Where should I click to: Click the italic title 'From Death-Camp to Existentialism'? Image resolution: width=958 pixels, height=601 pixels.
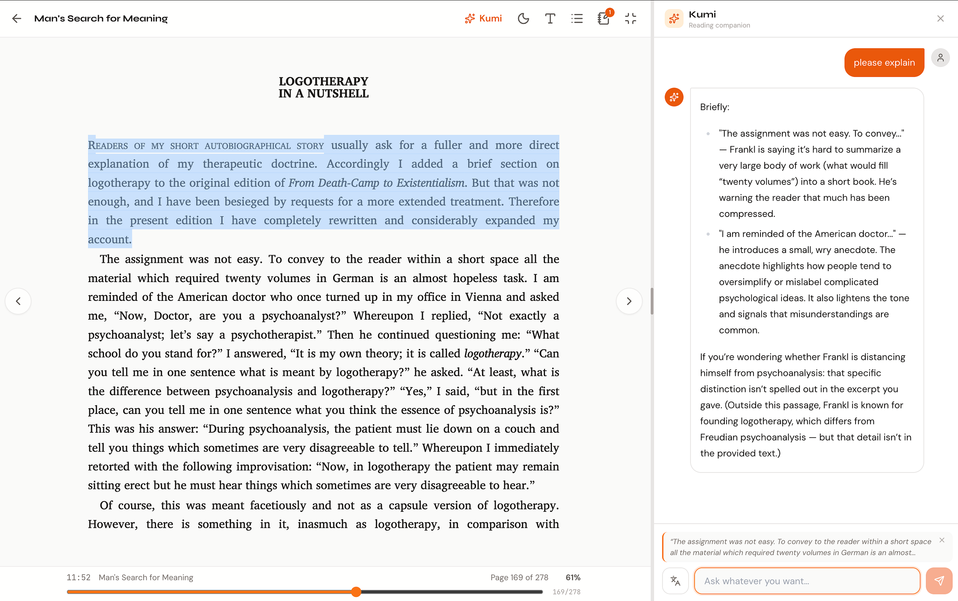pos(376,183)
